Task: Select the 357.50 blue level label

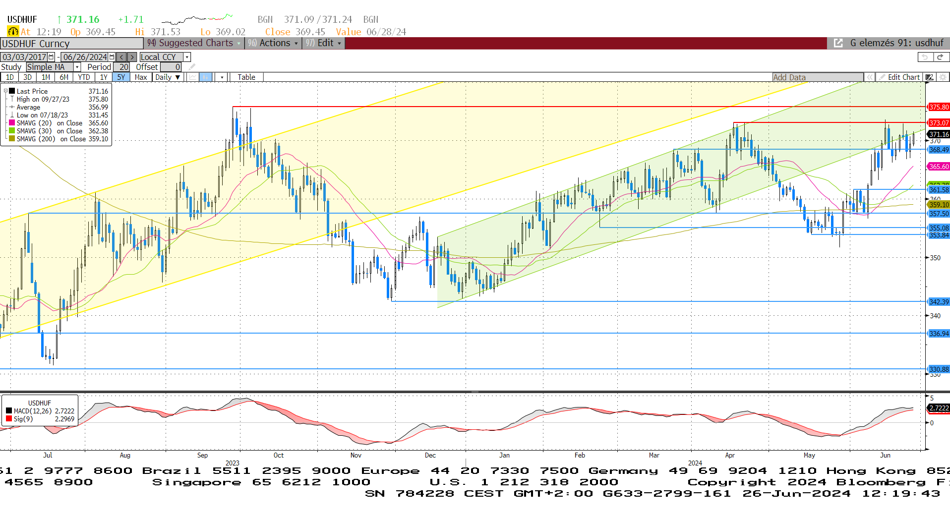Action: point(939,214)
